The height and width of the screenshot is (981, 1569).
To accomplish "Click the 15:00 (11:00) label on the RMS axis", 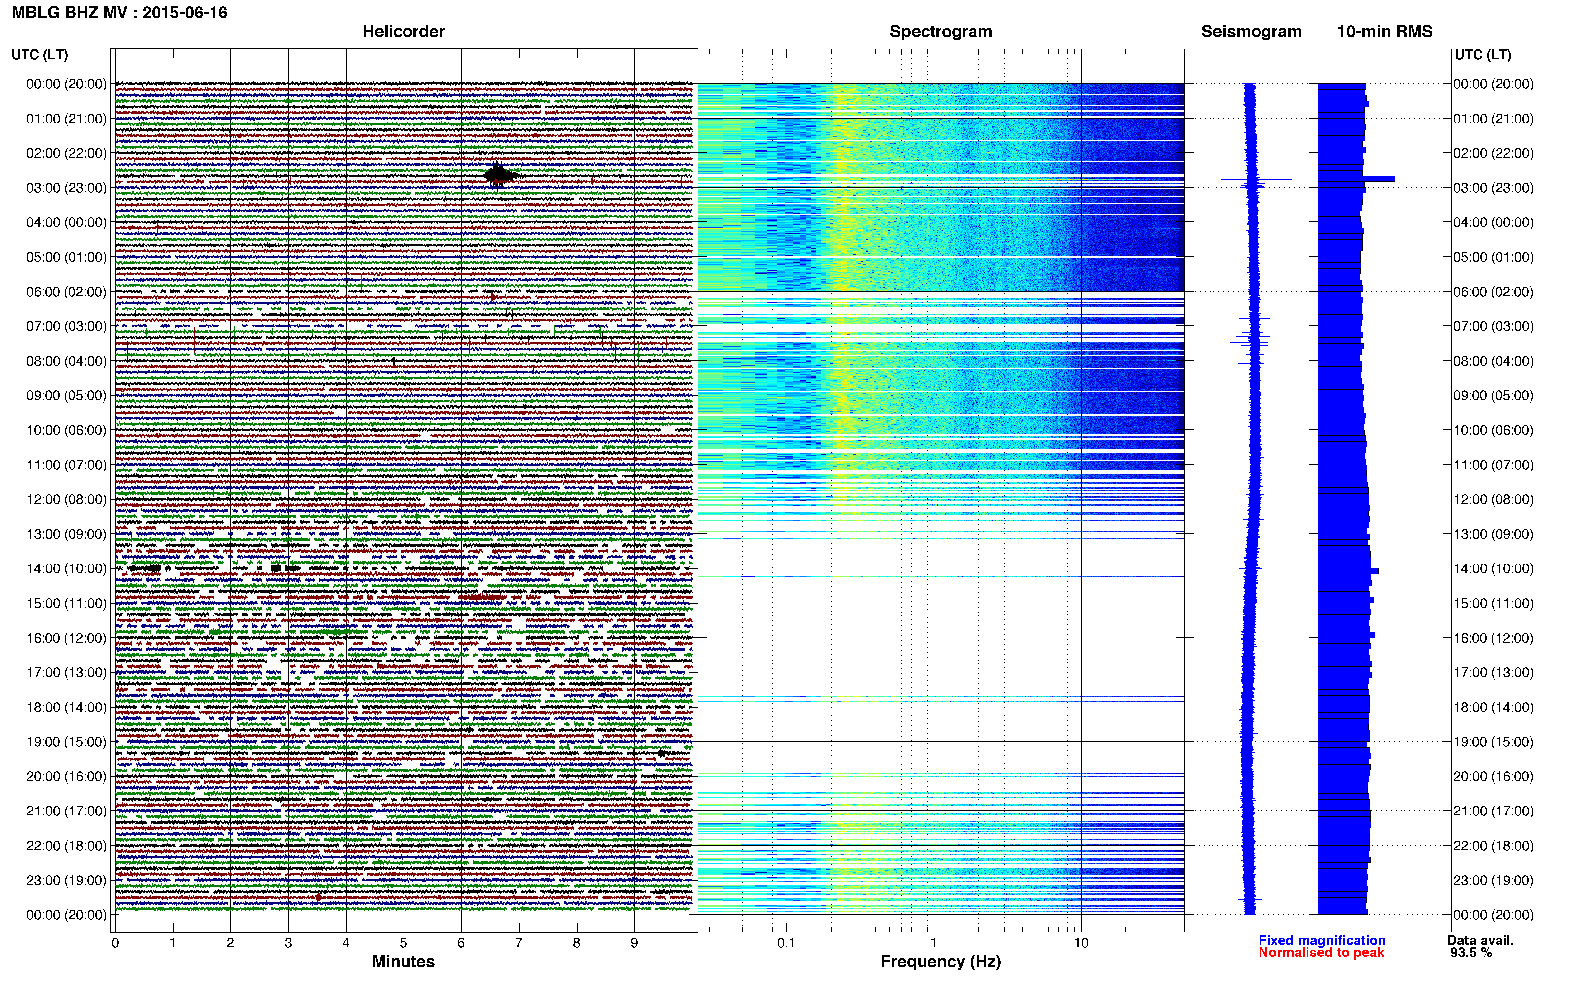I will [1494, 603].
